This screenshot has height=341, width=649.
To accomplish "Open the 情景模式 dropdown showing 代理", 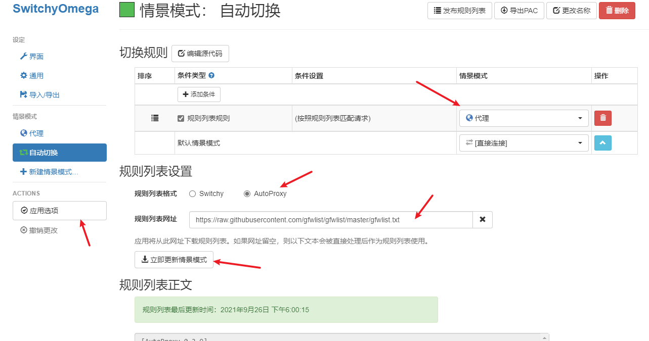I will (524, 118).
